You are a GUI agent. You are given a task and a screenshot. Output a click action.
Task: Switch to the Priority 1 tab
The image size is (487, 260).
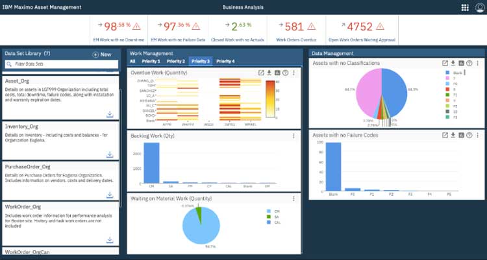click(x=149, y=61)
